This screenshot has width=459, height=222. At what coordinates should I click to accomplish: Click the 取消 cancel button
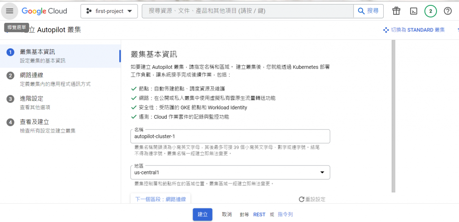(x=227, y=214)
